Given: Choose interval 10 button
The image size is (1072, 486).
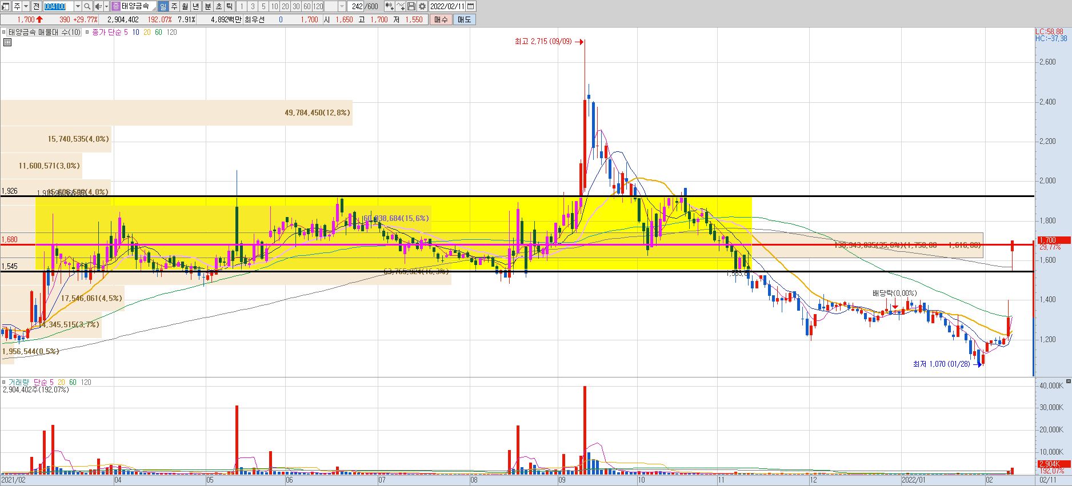Looking at the screenshot, I should [x=274, y=6].
